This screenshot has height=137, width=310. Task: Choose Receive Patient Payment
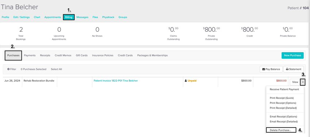tap(284, 89)
